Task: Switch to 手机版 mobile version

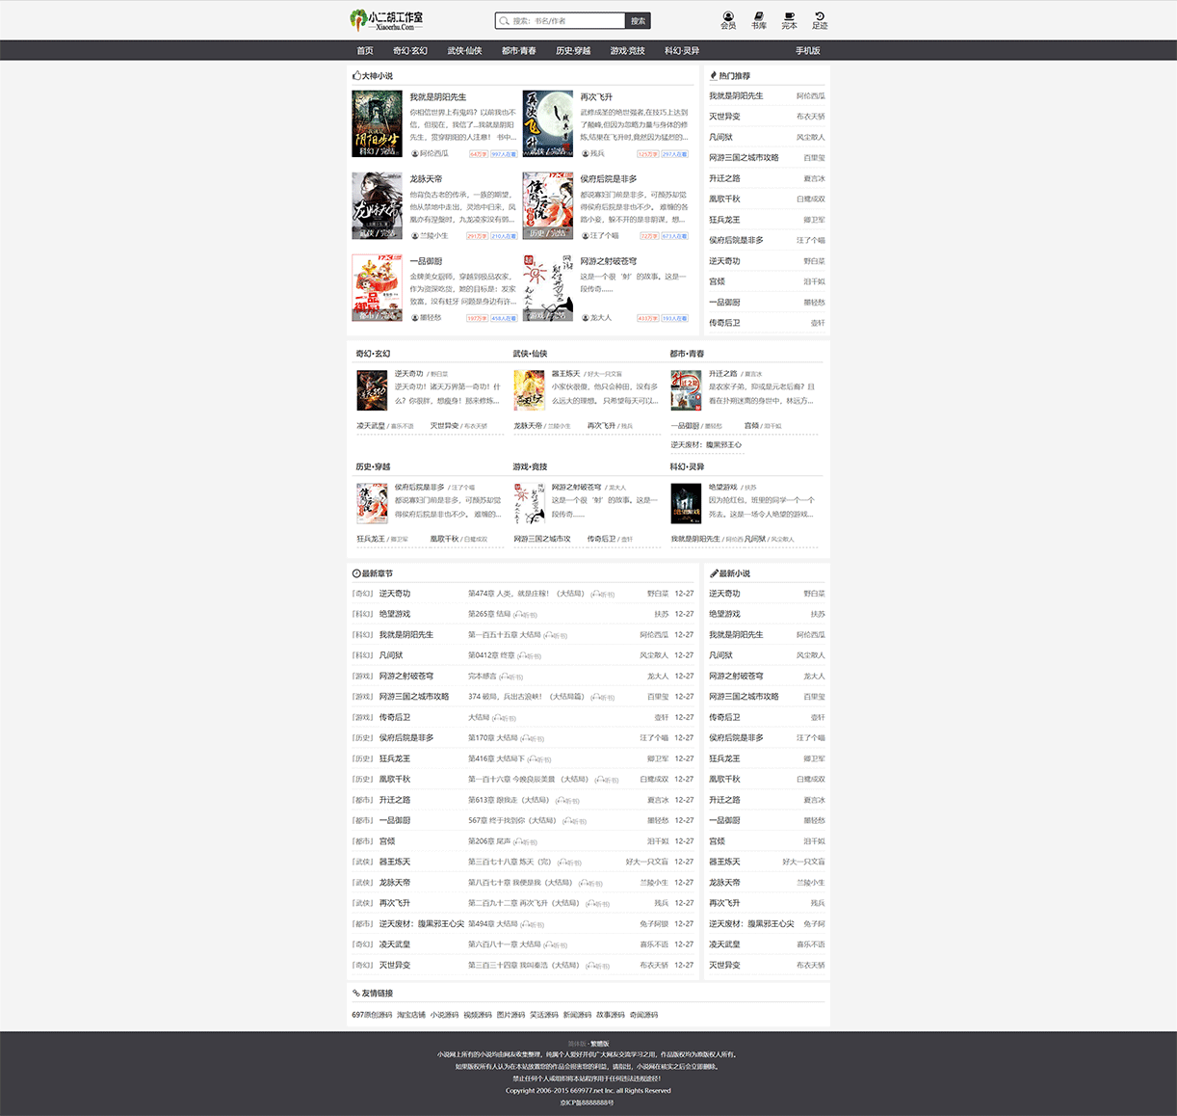Action: click(807, 51)
